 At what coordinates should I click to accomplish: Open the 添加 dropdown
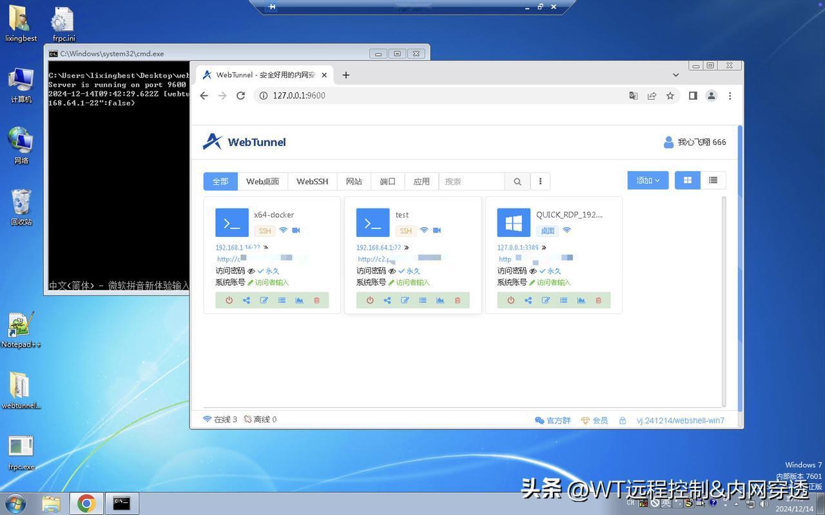(x=648, y=180)
